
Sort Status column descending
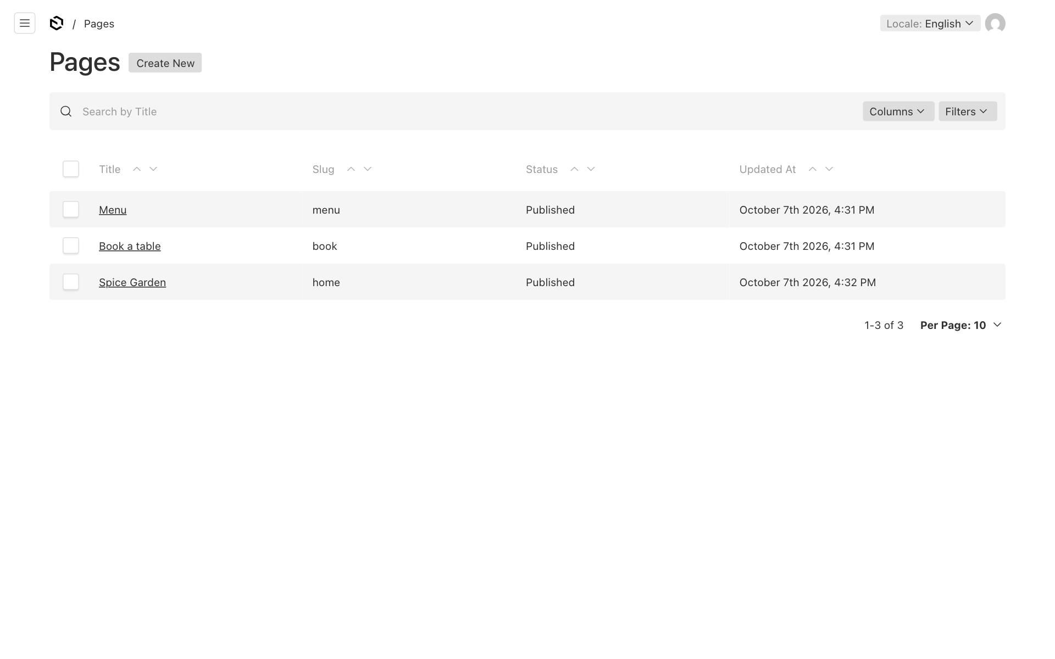tap(591, 169)
